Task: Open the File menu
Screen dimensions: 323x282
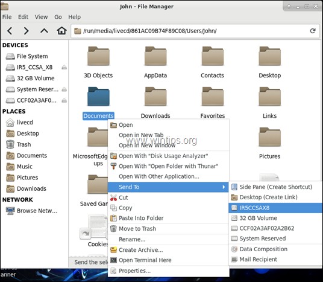Action: point(7,17)
